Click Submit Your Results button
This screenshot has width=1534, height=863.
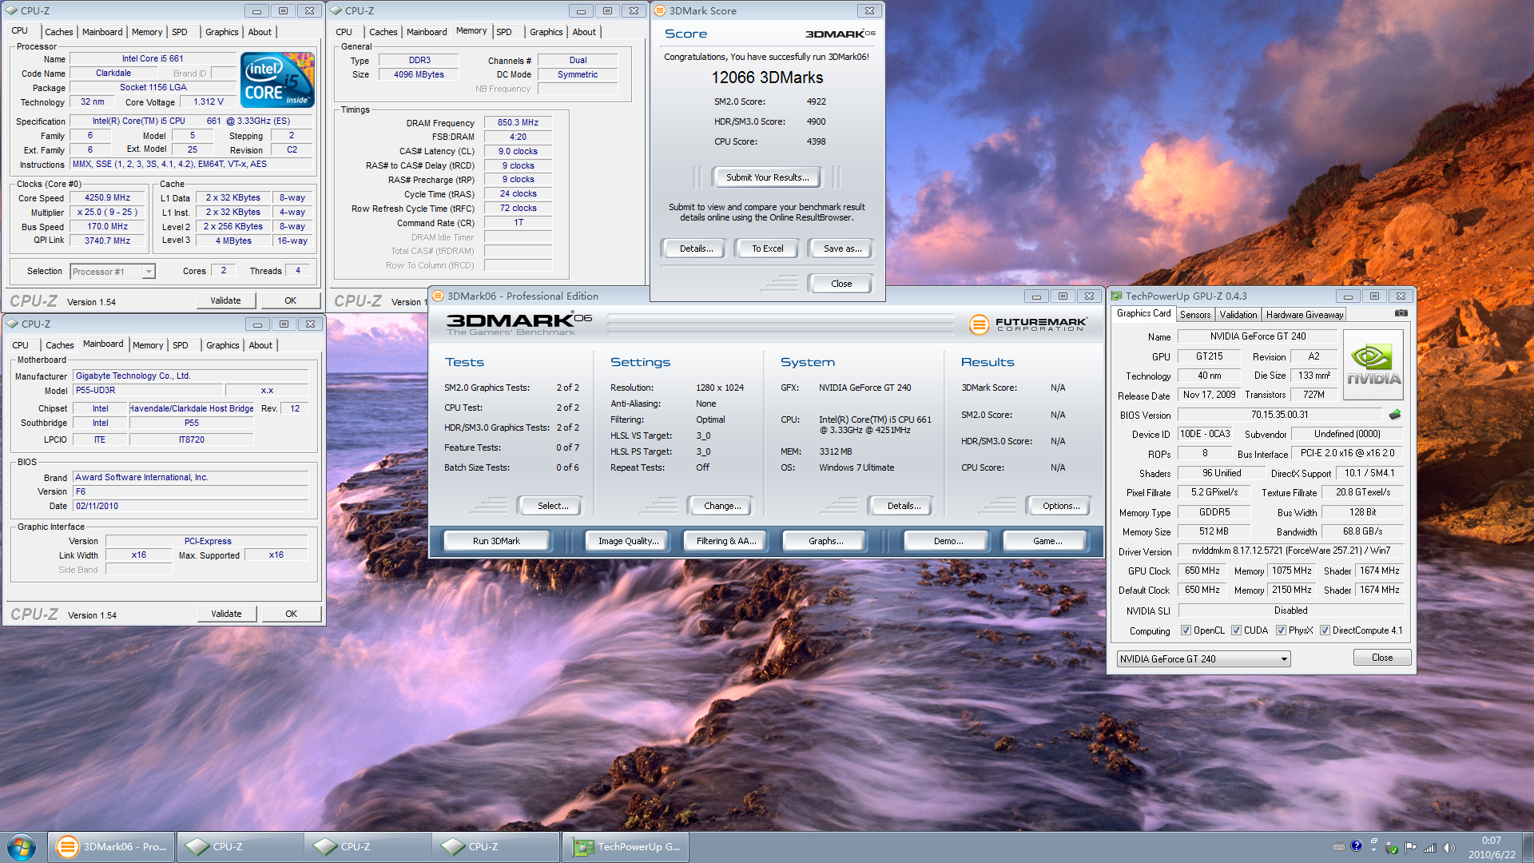click(x=767, y=177)
